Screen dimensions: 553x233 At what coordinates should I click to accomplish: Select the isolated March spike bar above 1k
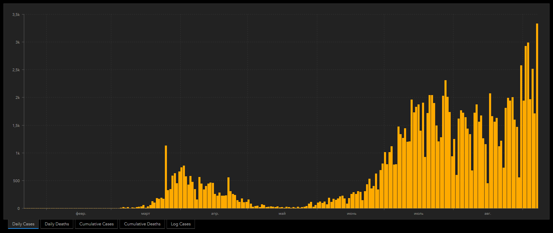click(166, 177)
